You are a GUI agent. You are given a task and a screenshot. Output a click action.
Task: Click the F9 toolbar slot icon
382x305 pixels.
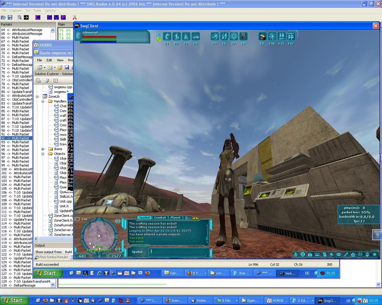click(262, 37)
